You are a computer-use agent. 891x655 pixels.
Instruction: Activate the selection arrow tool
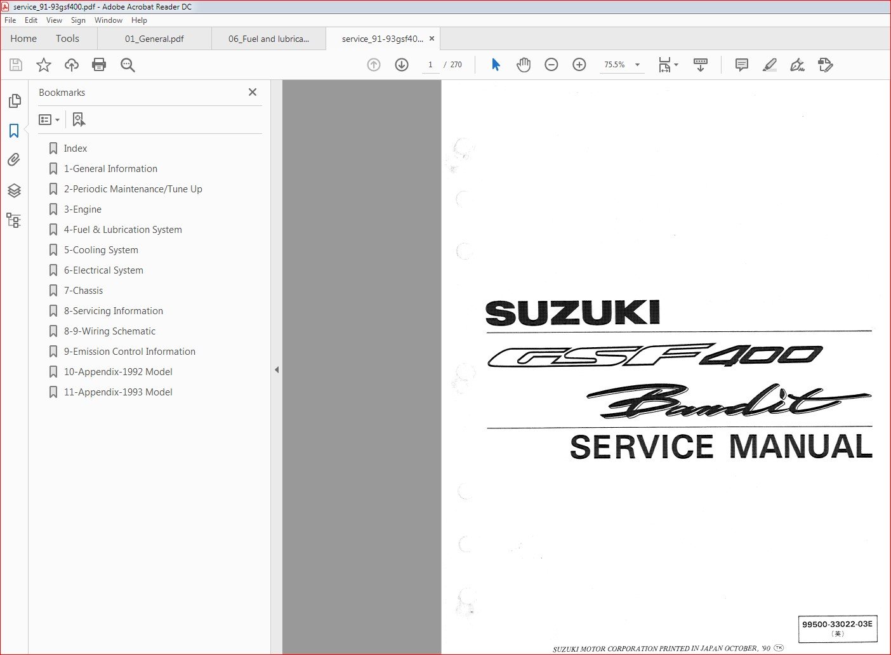[x=496, y=65]
